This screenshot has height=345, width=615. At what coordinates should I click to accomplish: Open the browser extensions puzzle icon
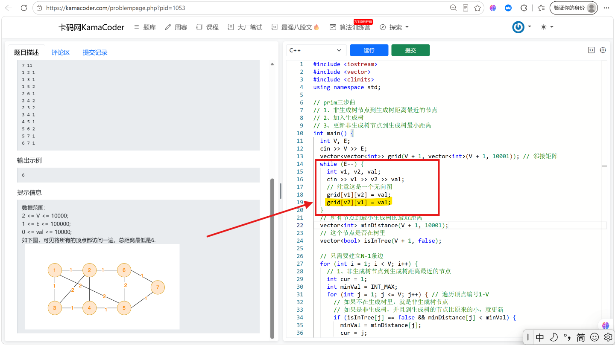coord(524,8)
